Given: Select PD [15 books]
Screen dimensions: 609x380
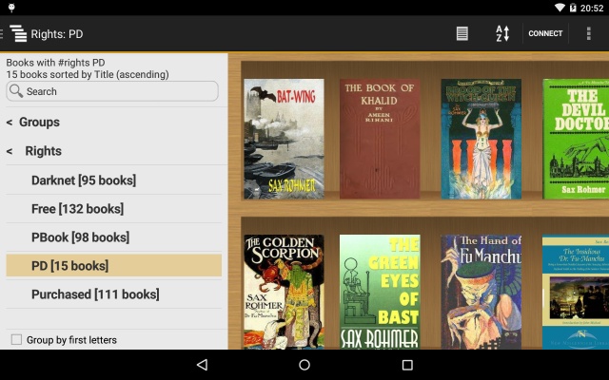Looking at the screenshot, I should click(113, 266).
